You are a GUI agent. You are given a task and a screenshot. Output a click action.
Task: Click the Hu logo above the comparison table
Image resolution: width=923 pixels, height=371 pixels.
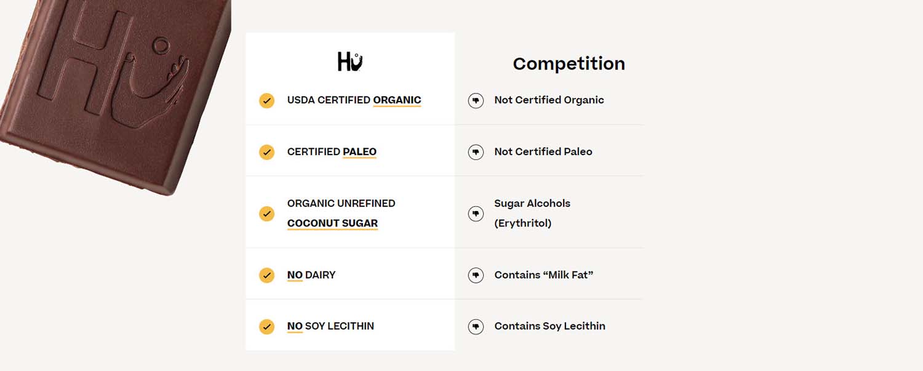[350, 62]
